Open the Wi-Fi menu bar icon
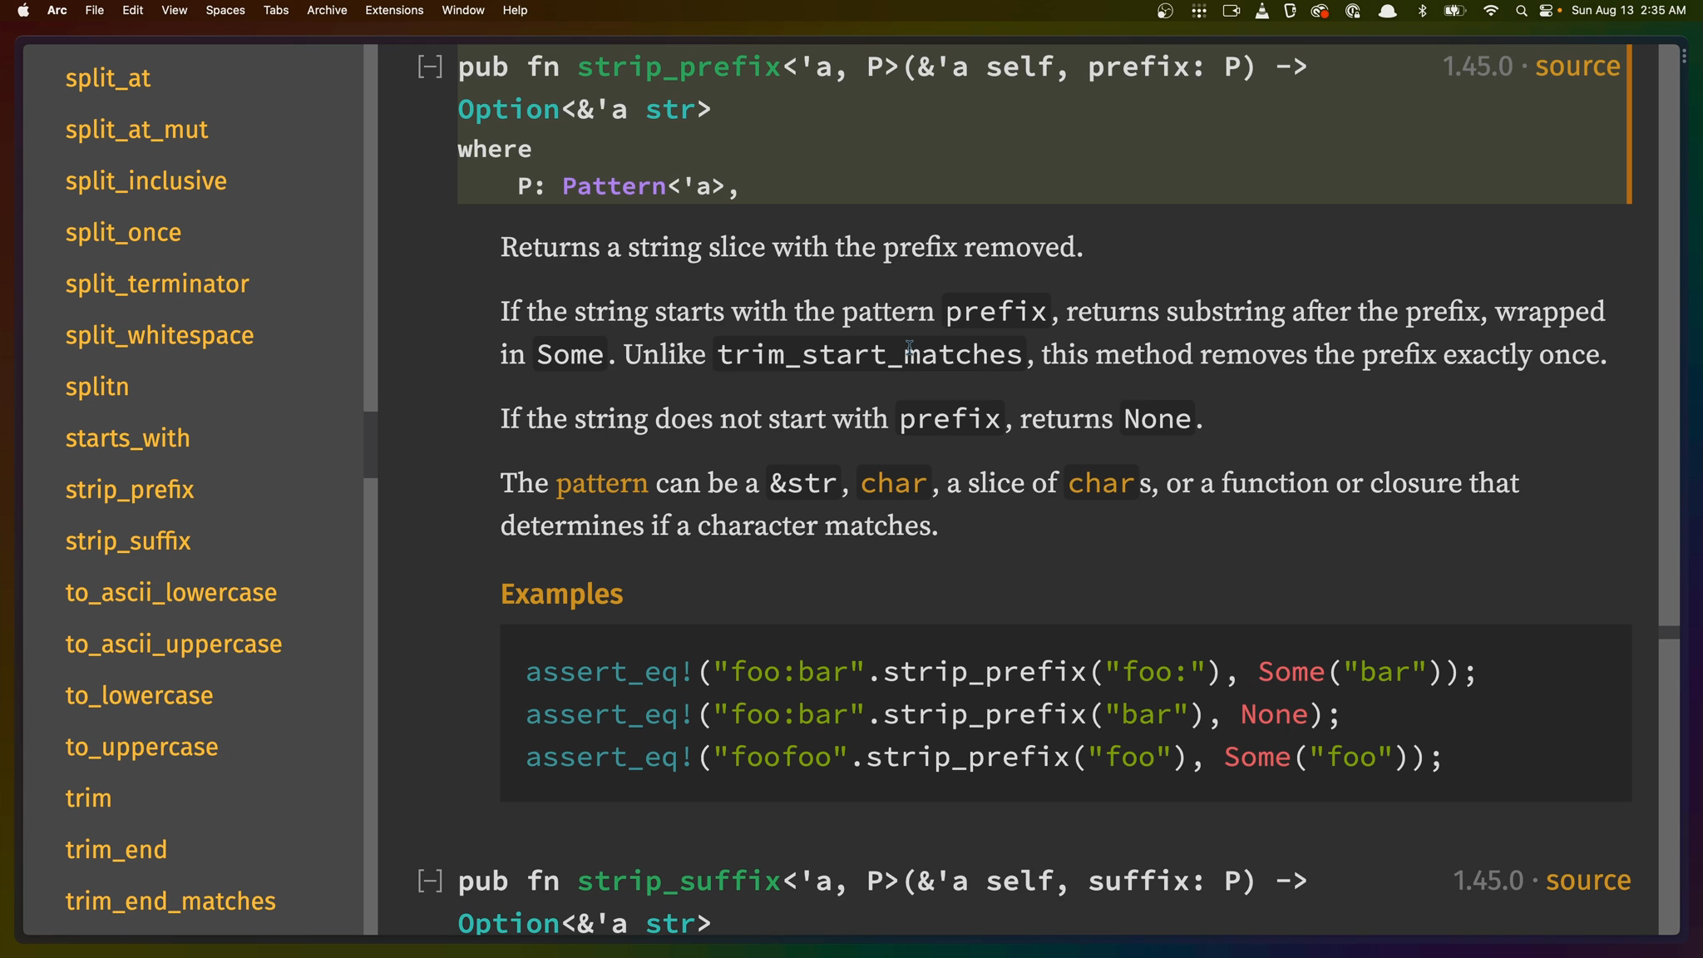1703x958 pixels. pos(1492,12)
